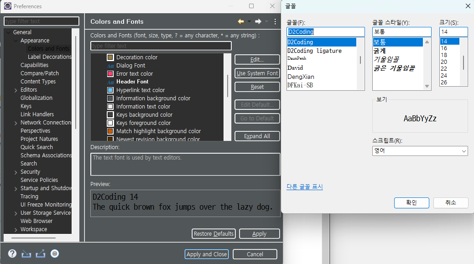Confirm font dialog with 확인 button

click(411, 203)
